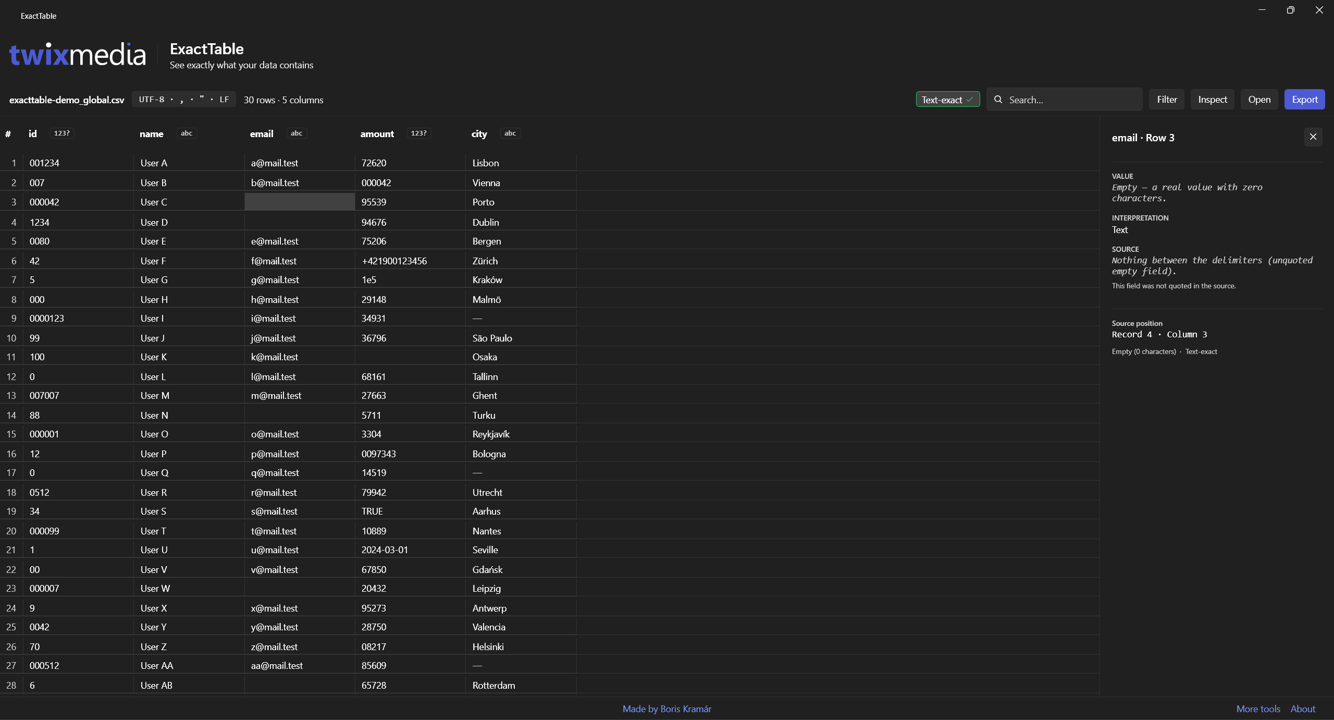Click the 30 rows · 5 columns summary
The width and height of the screenshot is (1334, 720).
point(283,100)
